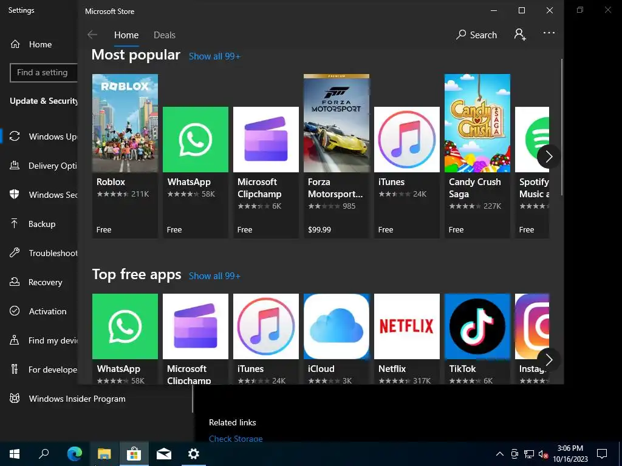The image size is (622, 466).
Task: Click the taskbar clock
Action: click(570, 454)
